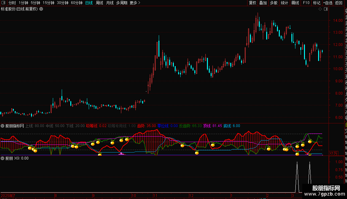The image size is (347, 199).
Task: Click the 2025年 date axis label
Action: point(7,195)
